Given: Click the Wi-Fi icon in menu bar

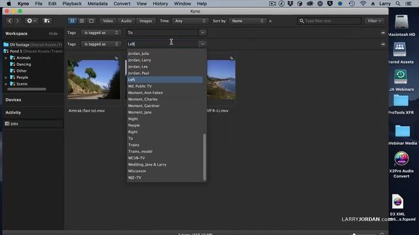Looking at the screenshot, I should pyautogui.click(x=363, y=4).
